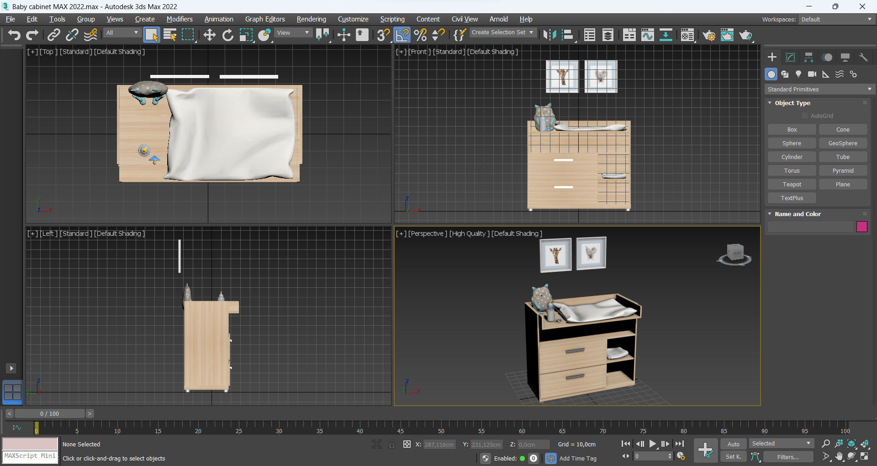877x466 pixels.
Task: Activate the Select and Rotate tool
Action: tap(227, 35)
